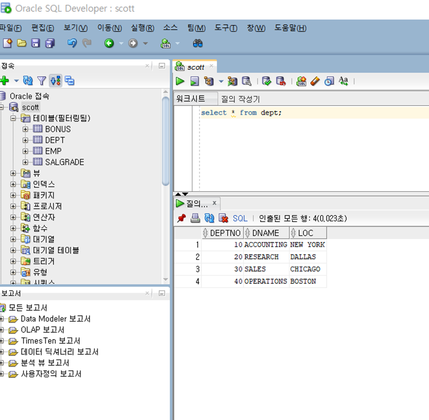
Task: Click the New file icon in main toolbar
Action: pos(8,43)
